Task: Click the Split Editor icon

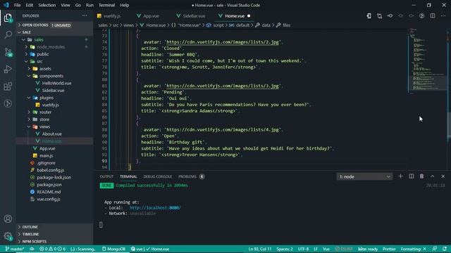Action: [433, 15]
